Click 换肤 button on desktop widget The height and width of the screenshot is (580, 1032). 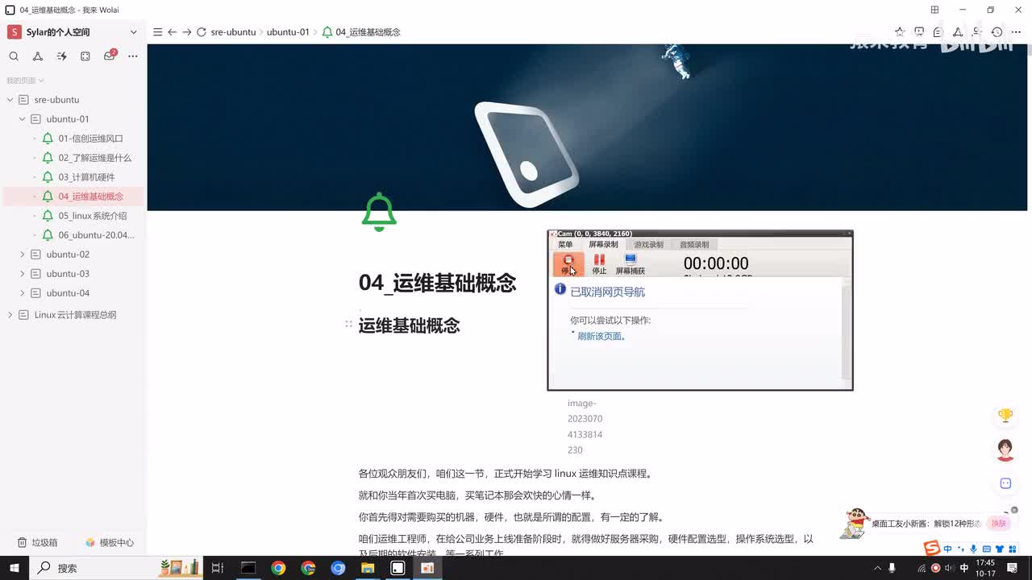999,524
